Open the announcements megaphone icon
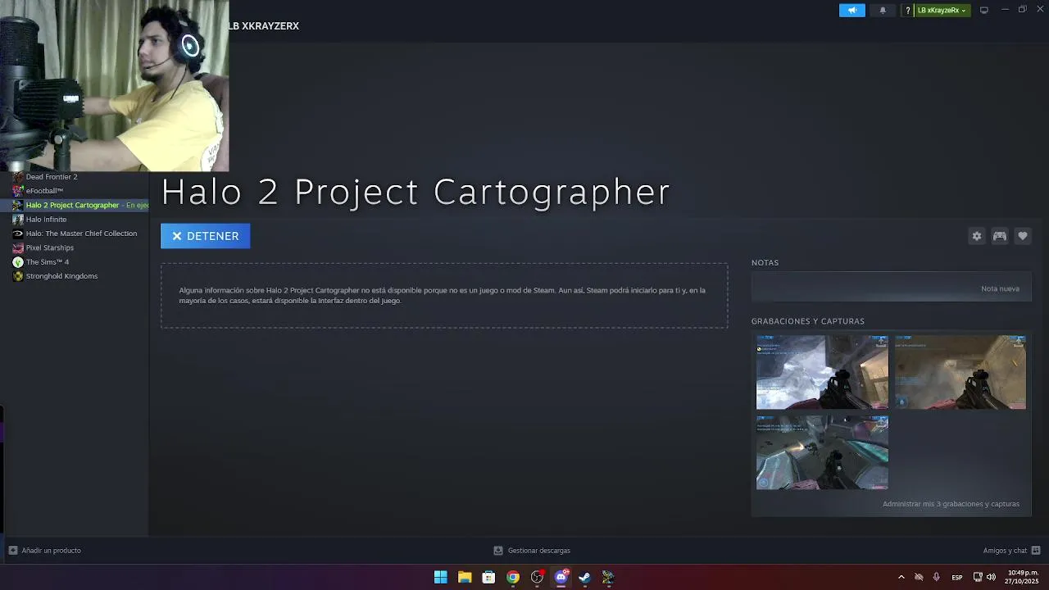Image resolution: width=1049 pixels, height=590 pixels. tap(851, 11)
